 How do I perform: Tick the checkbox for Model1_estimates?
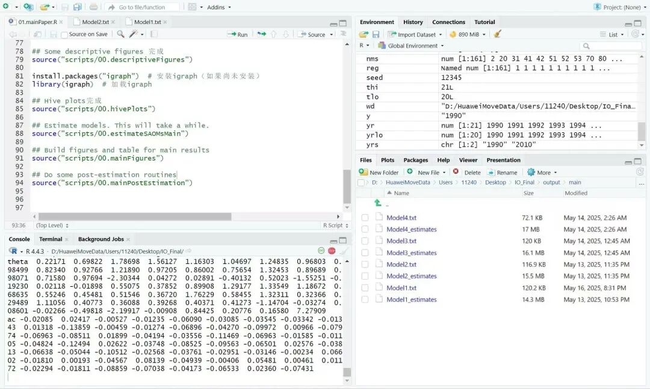365,299
